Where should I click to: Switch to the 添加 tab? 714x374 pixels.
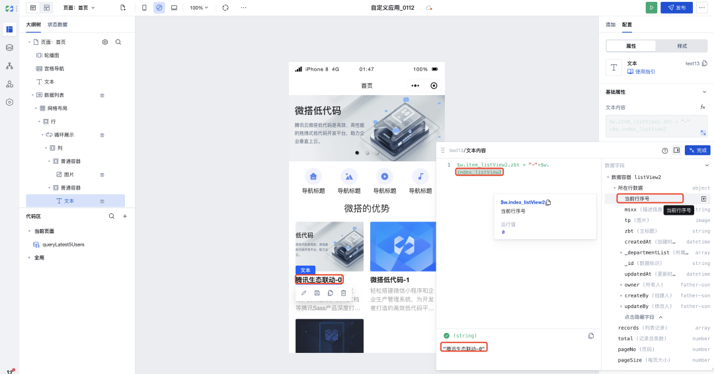[x=611, y=24]
